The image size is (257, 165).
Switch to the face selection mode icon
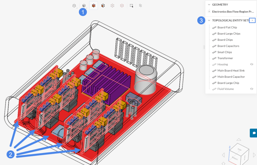[103, 6]
